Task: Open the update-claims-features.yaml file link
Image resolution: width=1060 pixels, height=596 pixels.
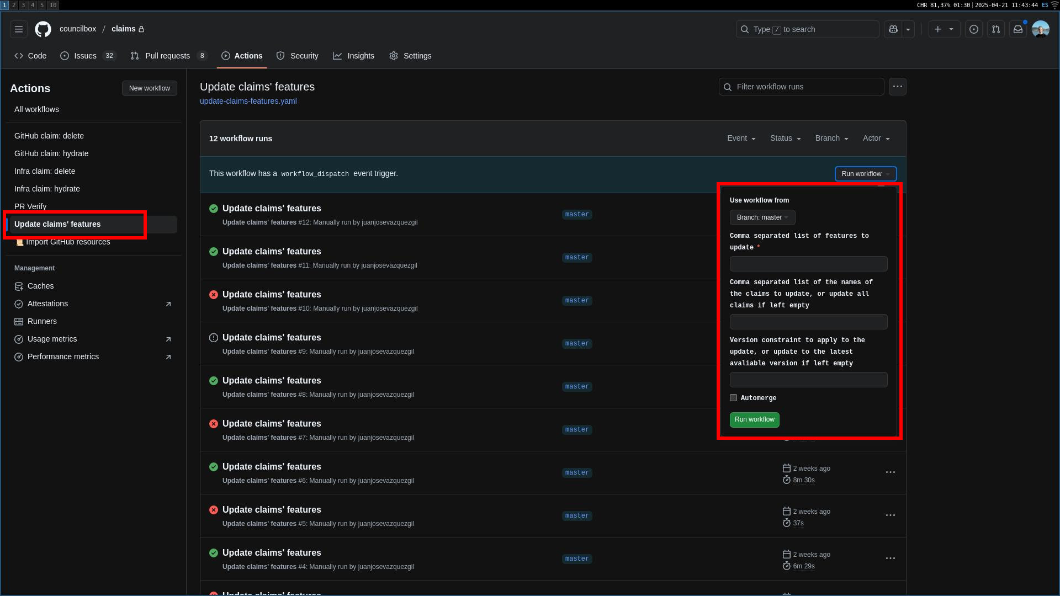Action: click(x=248, y=101)
